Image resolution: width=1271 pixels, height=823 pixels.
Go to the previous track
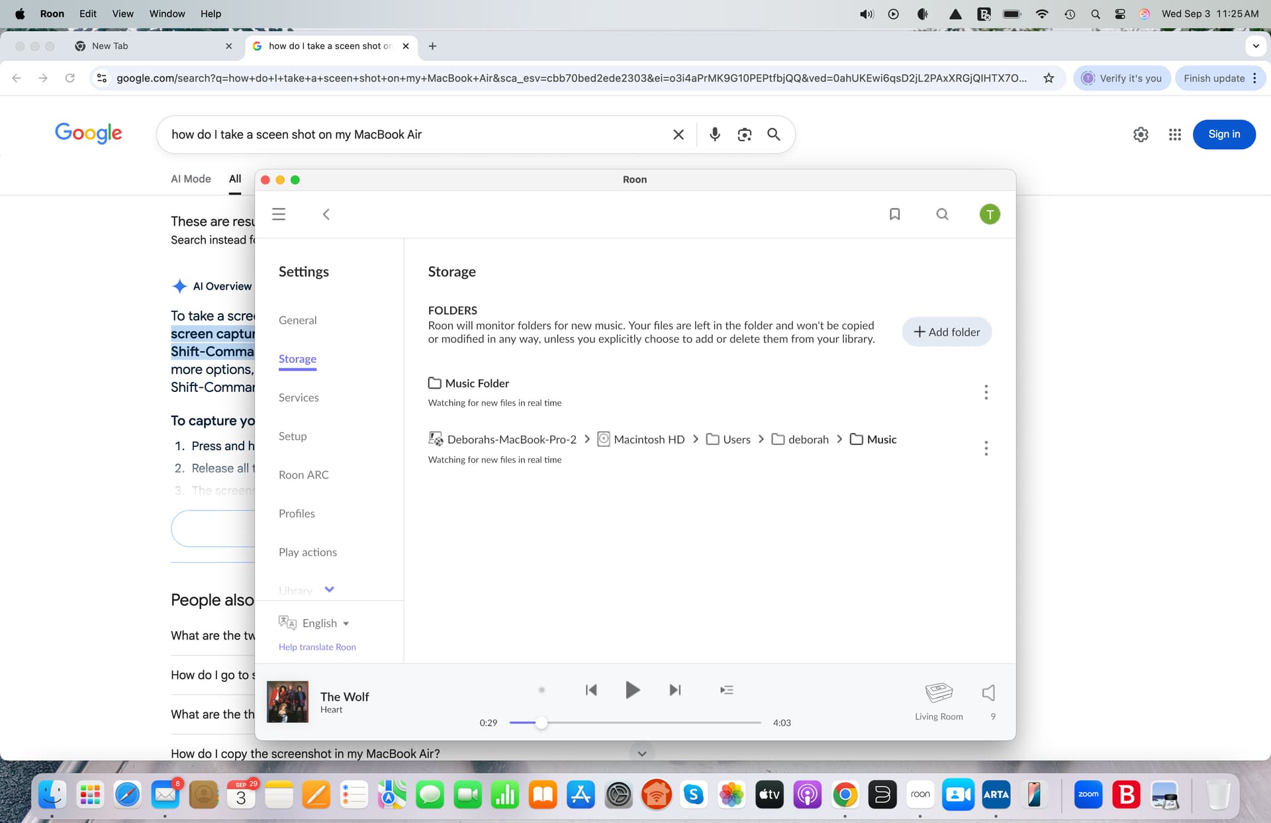(x=591, y=690)
